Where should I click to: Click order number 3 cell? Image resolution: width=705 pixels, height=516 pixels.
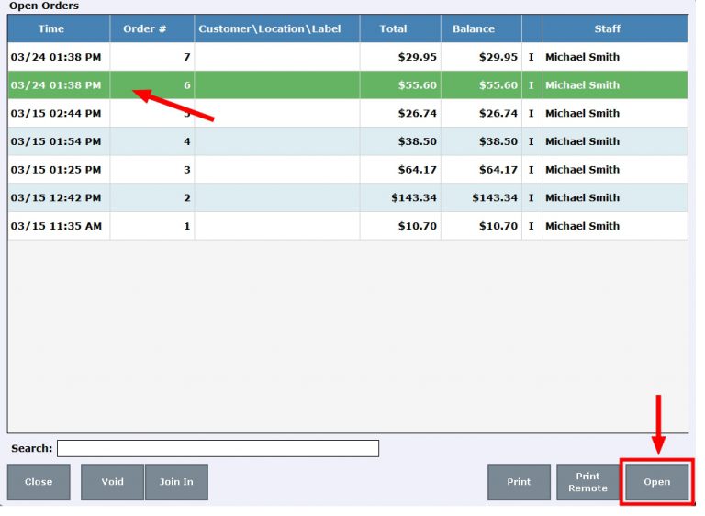152,170
